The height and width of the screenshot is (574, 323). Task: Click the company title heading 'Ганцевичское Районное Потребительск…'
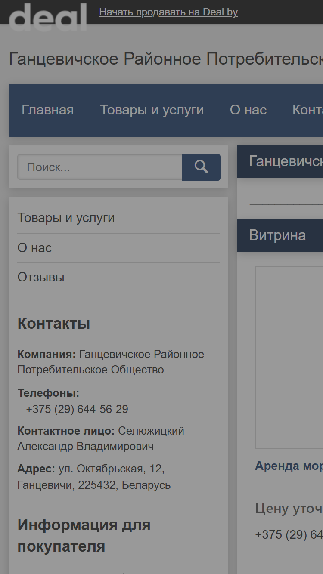166,59
